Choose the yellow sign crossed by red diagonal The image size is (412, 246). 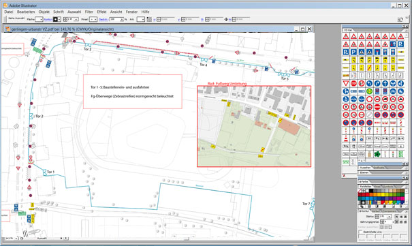click(369, 68)
